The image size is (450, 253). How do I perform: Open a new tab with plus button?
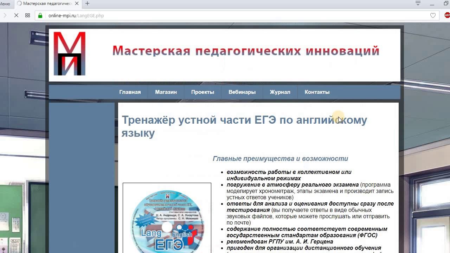87,4
